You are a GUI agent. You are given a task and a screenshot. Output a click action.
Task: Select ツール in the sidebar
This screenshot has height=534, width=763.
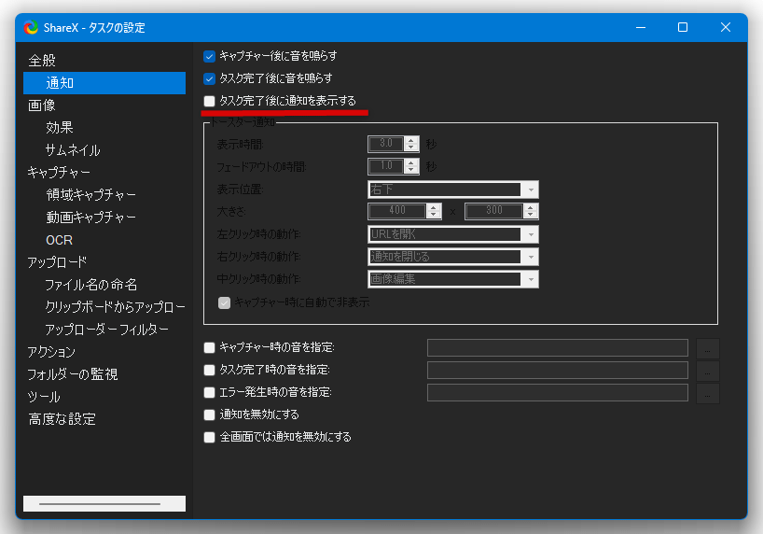coord(44,397)
